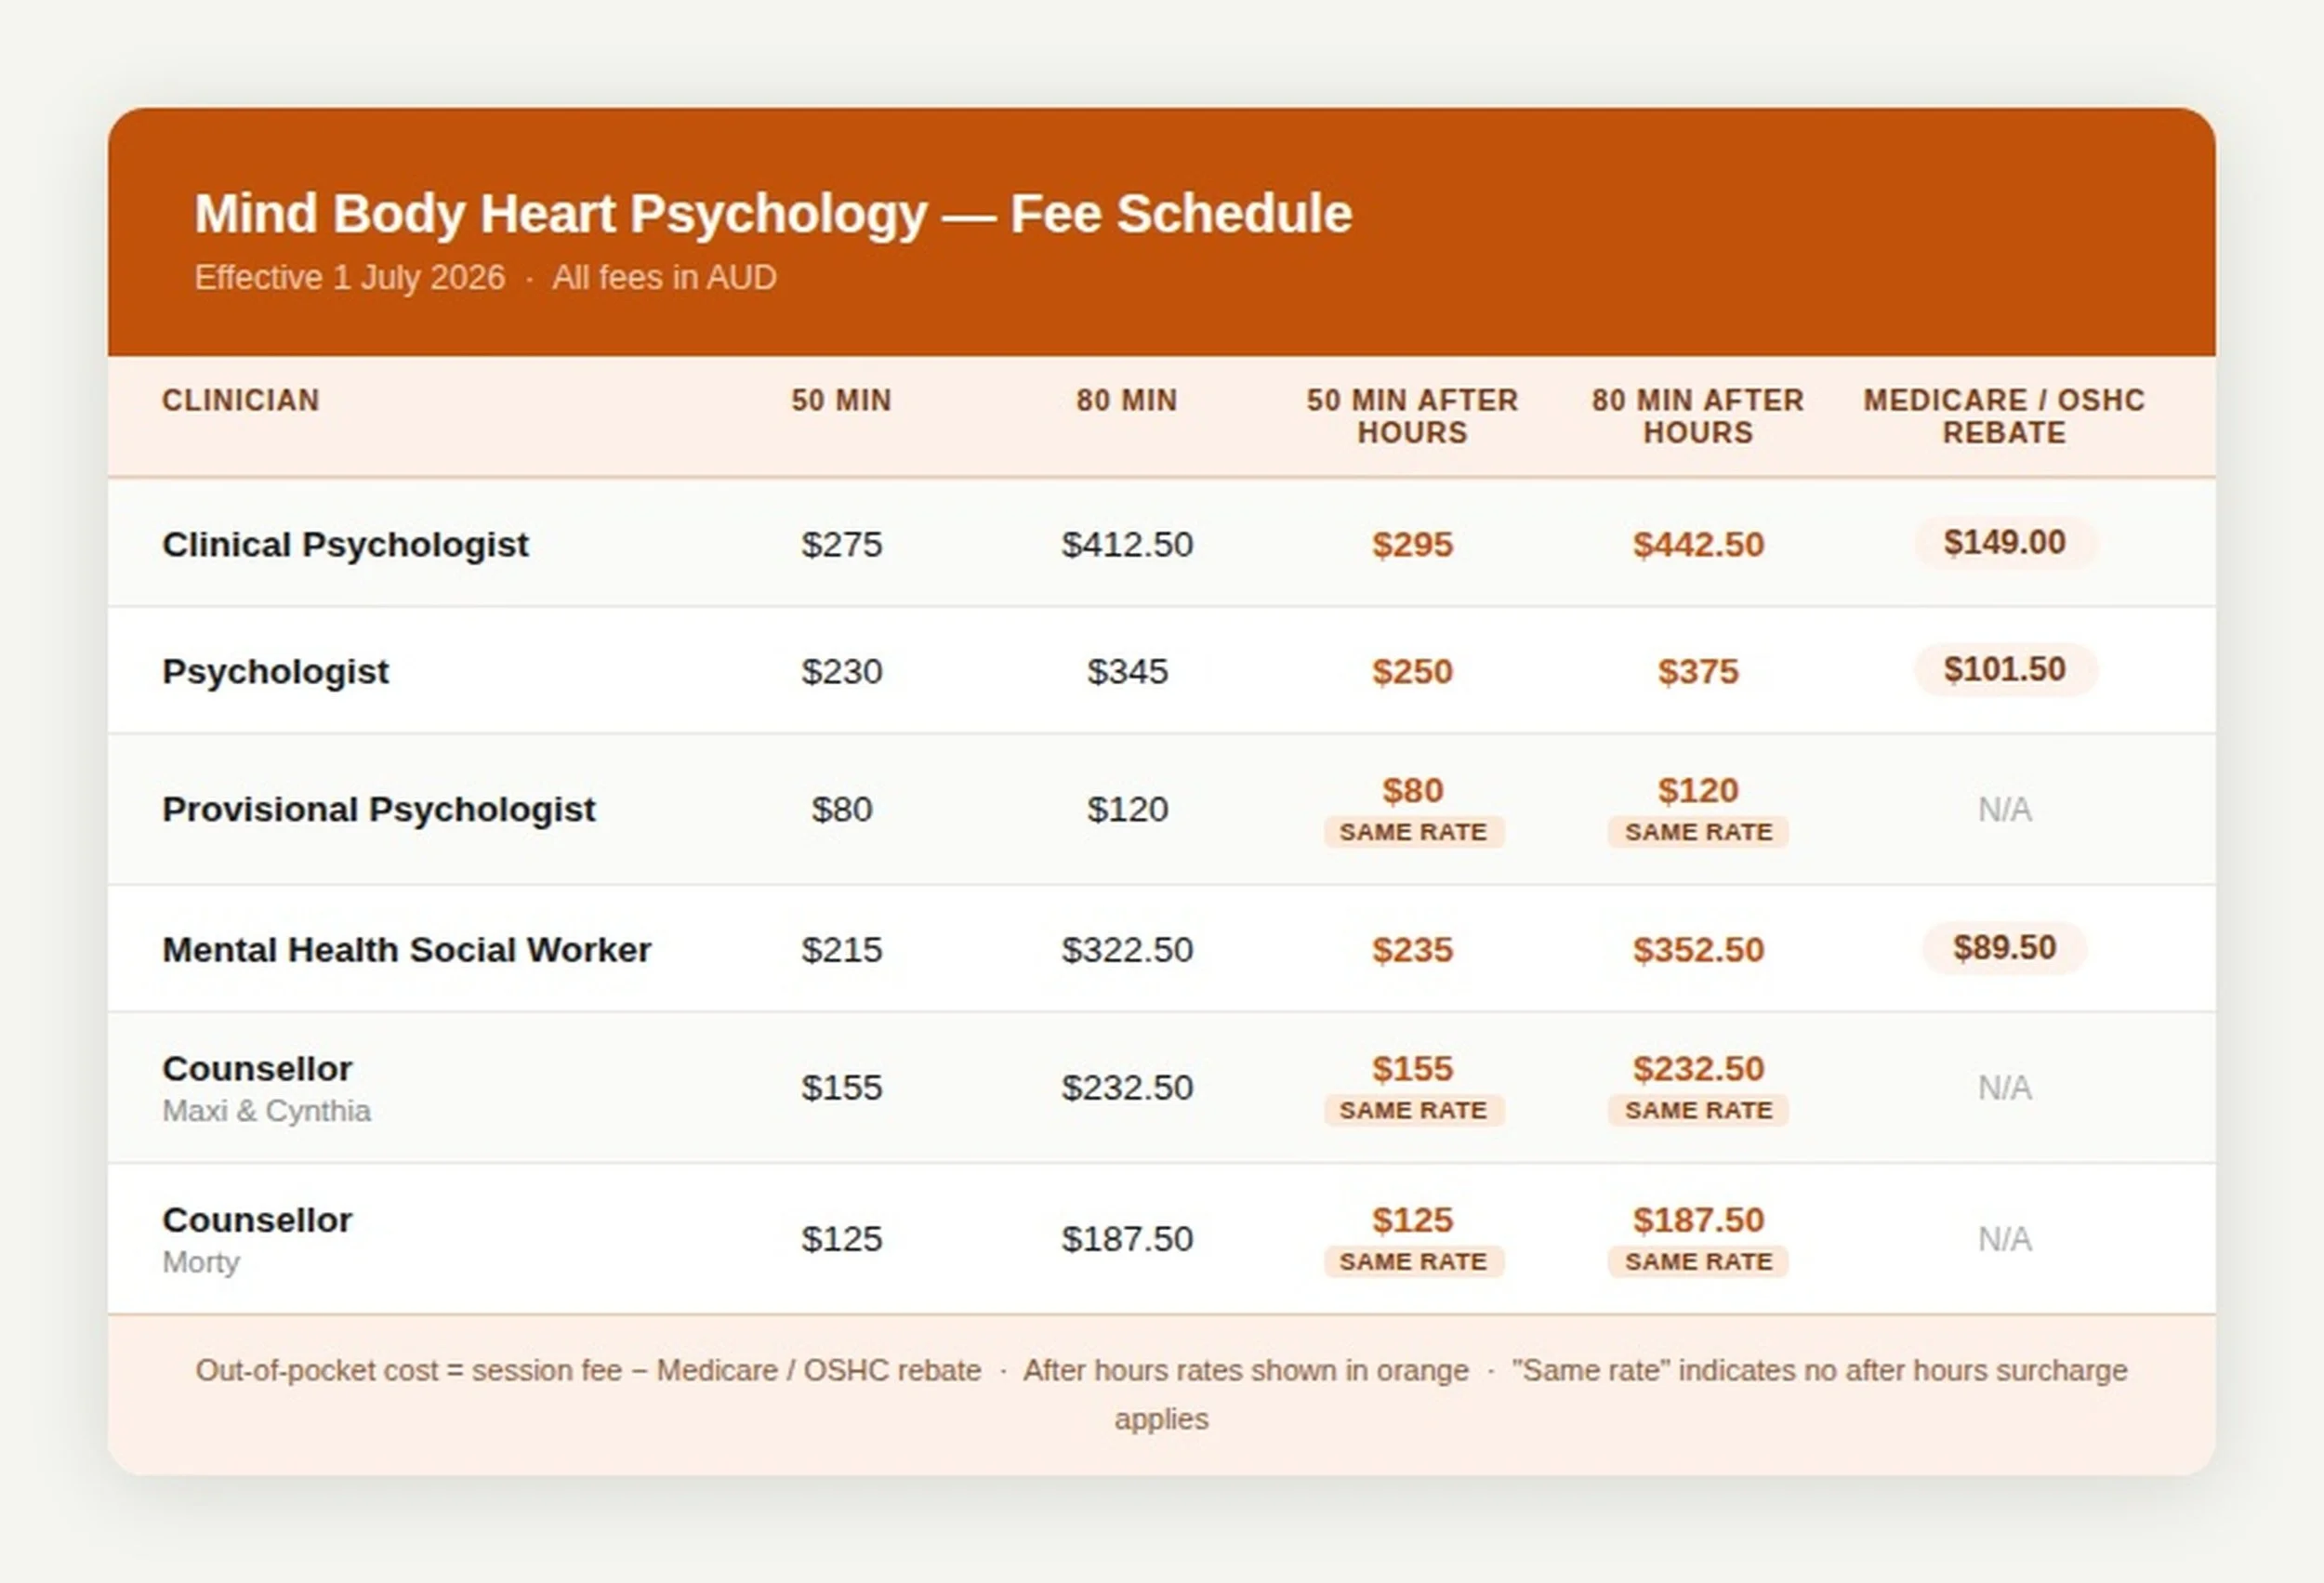
Task: Click the Clinical Psychologist row label
Action: [x=345, y=544]
